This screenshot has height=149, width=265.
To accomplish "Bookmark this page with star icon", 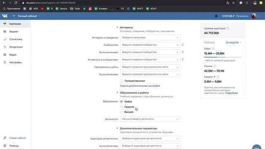I will (x=234, y=3).
